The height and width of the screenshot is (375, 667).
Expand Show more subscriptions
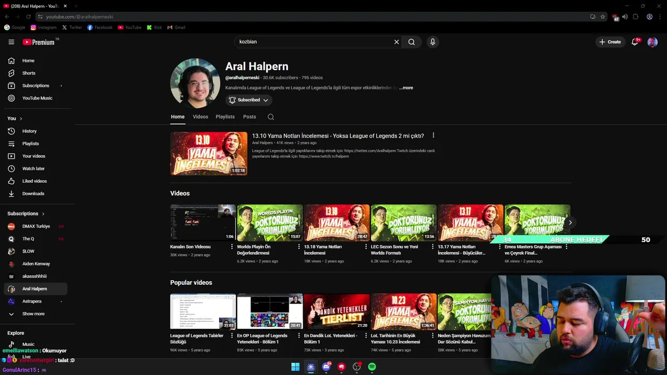pyautogui.click(x=35, y=314)
